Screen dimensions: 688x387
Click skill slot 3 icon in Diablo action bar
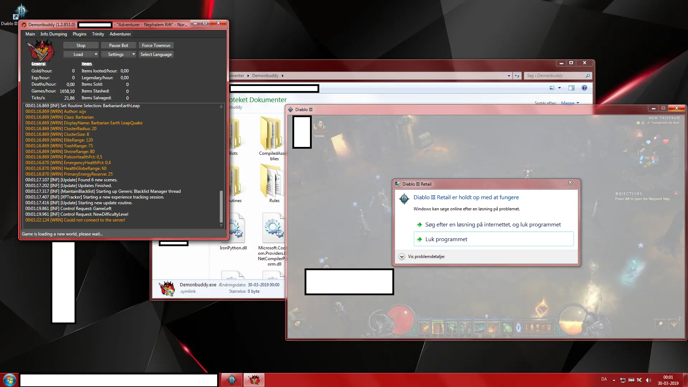[x=451, y=328]
